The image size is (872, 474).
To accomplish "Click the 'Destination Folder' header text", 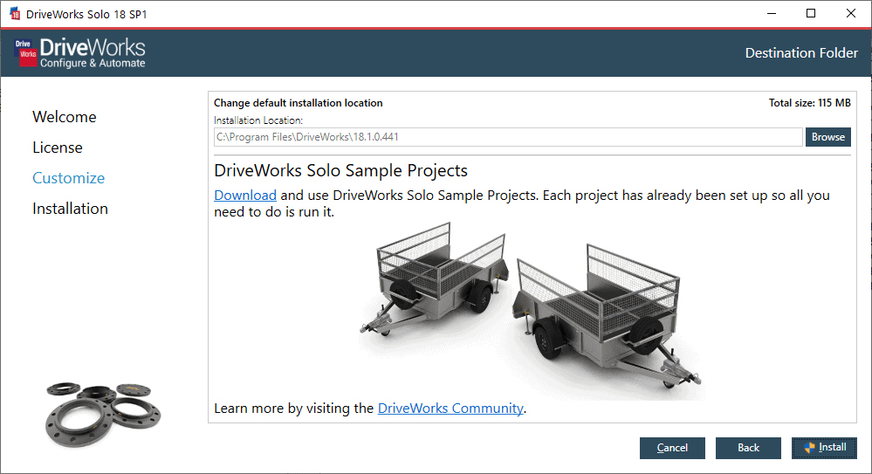I will coord(801,53).
